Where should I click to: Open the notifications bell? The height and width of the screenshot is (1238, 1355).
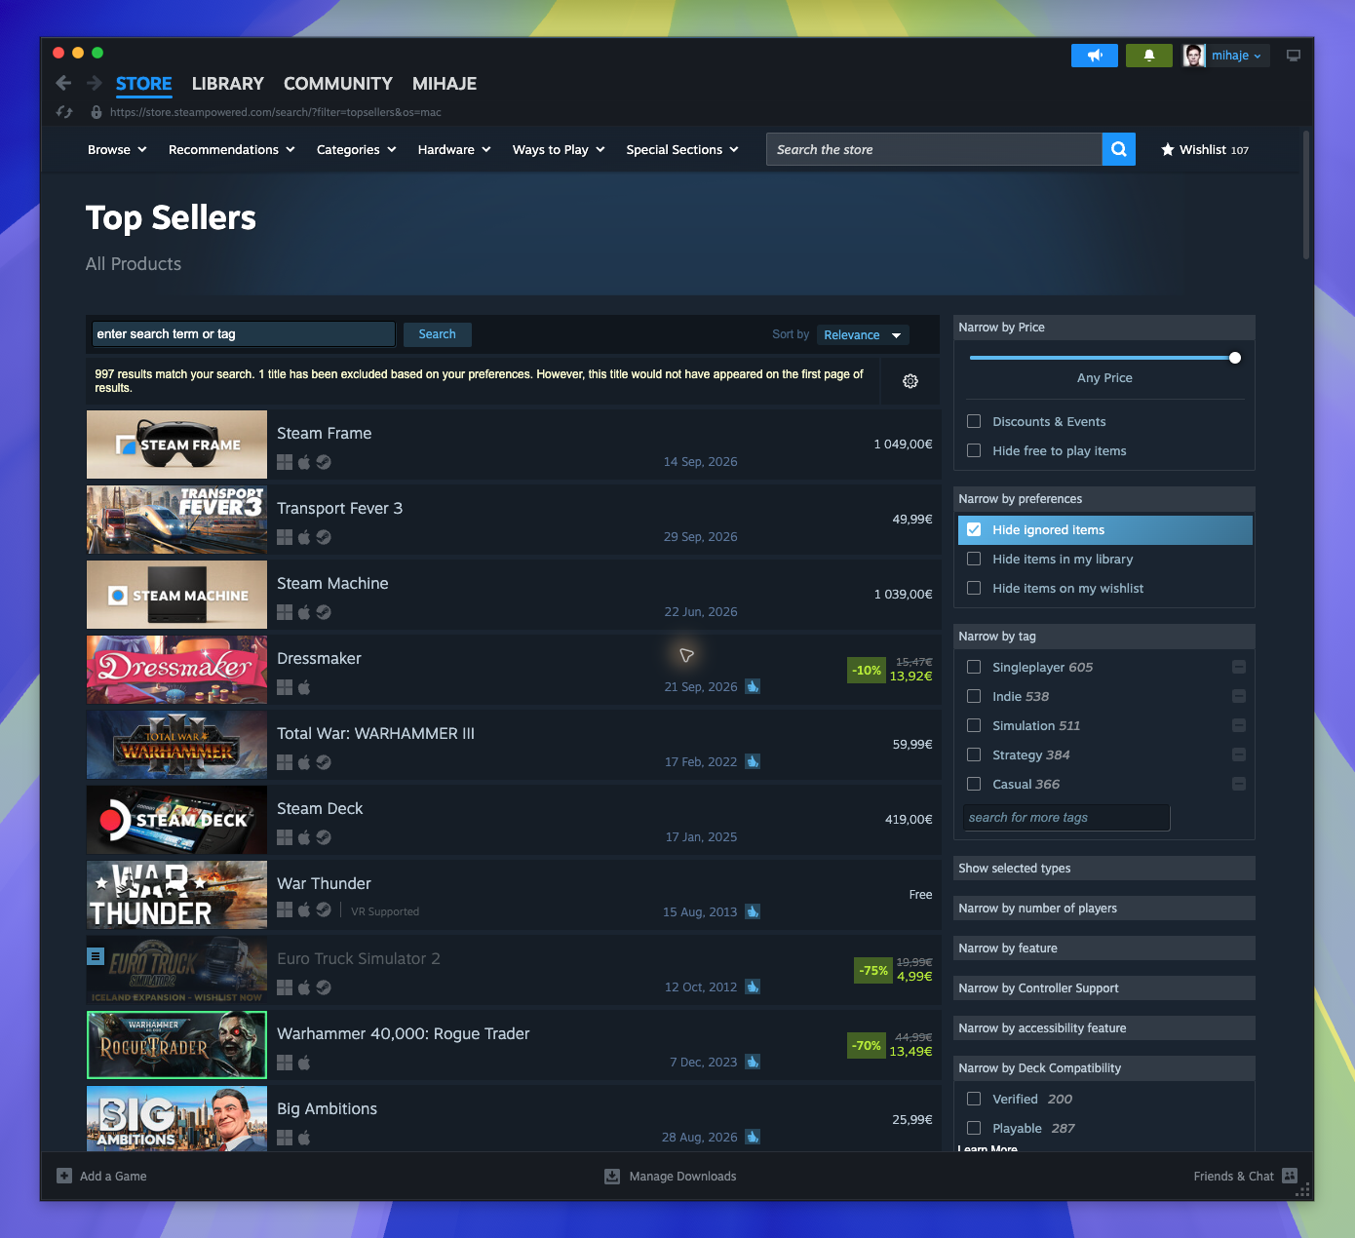pos(1149,56)
